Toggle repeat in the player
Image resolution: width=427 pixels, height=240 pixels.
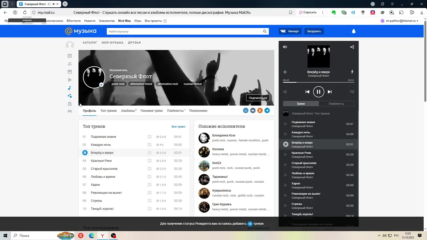click(352, 92)
